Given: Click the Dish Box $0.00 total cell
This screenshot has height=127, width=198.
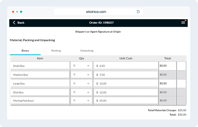Looking at the screenshot, I should point(167,92).
